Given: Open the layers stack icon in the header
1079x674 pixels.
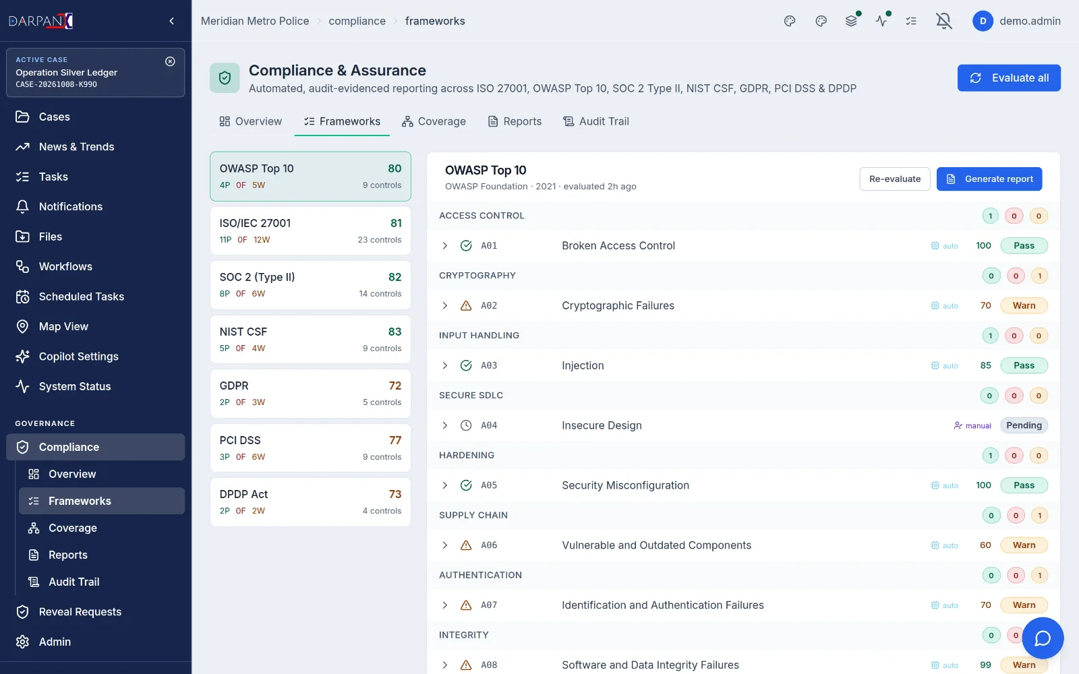Looking at the screenshot, I should [x=852, y=21].
